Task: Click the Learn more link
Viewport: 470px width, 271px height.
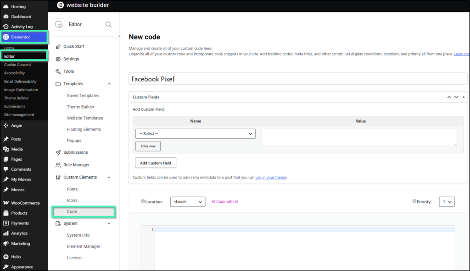Action: 462,54
